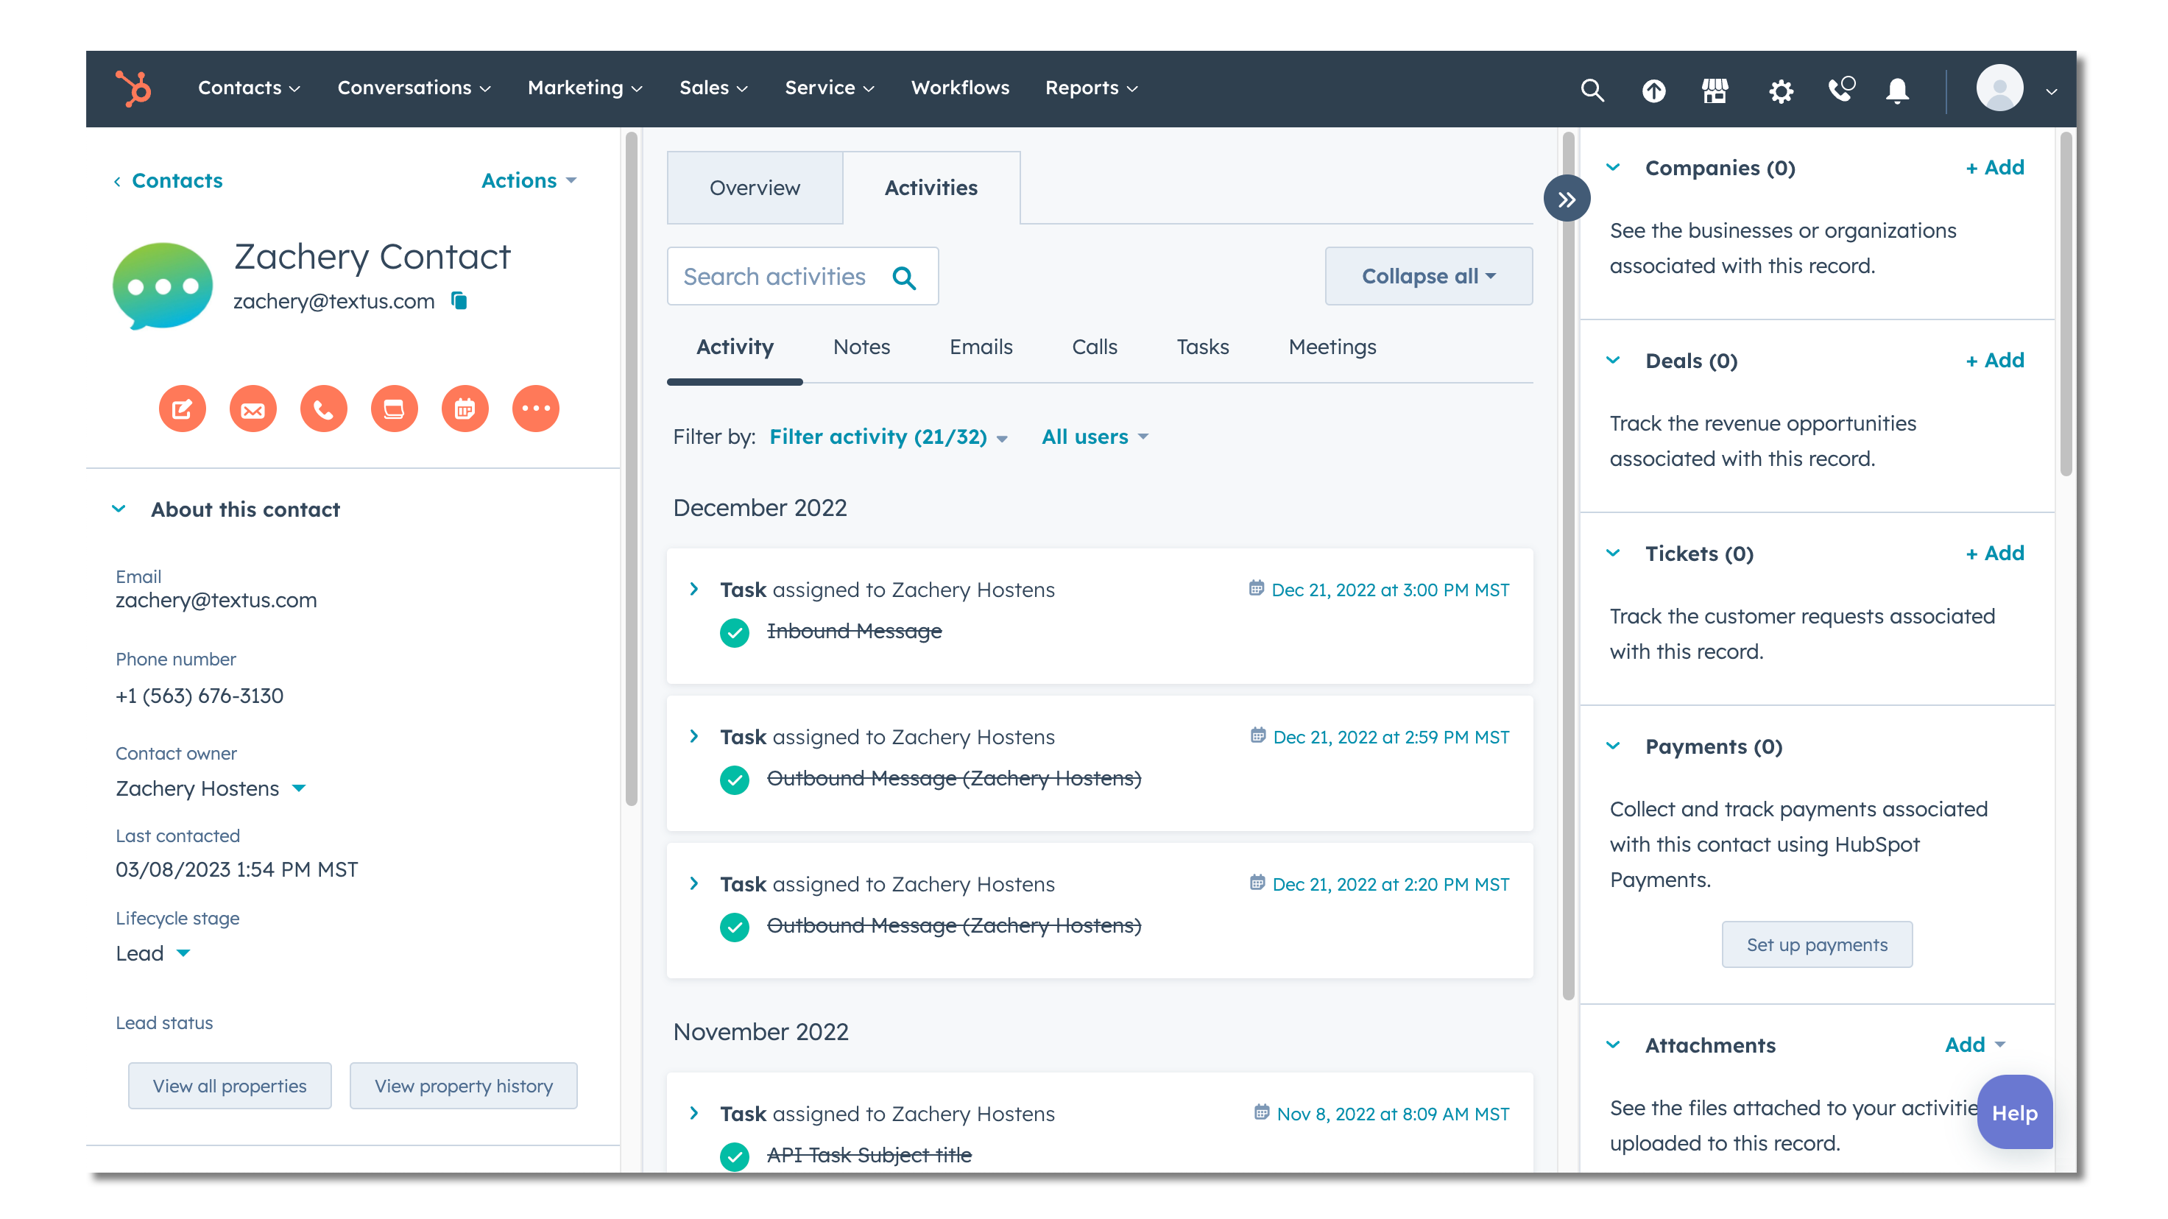Open the Conversations menu
2168x1219 pixels.
413,88
